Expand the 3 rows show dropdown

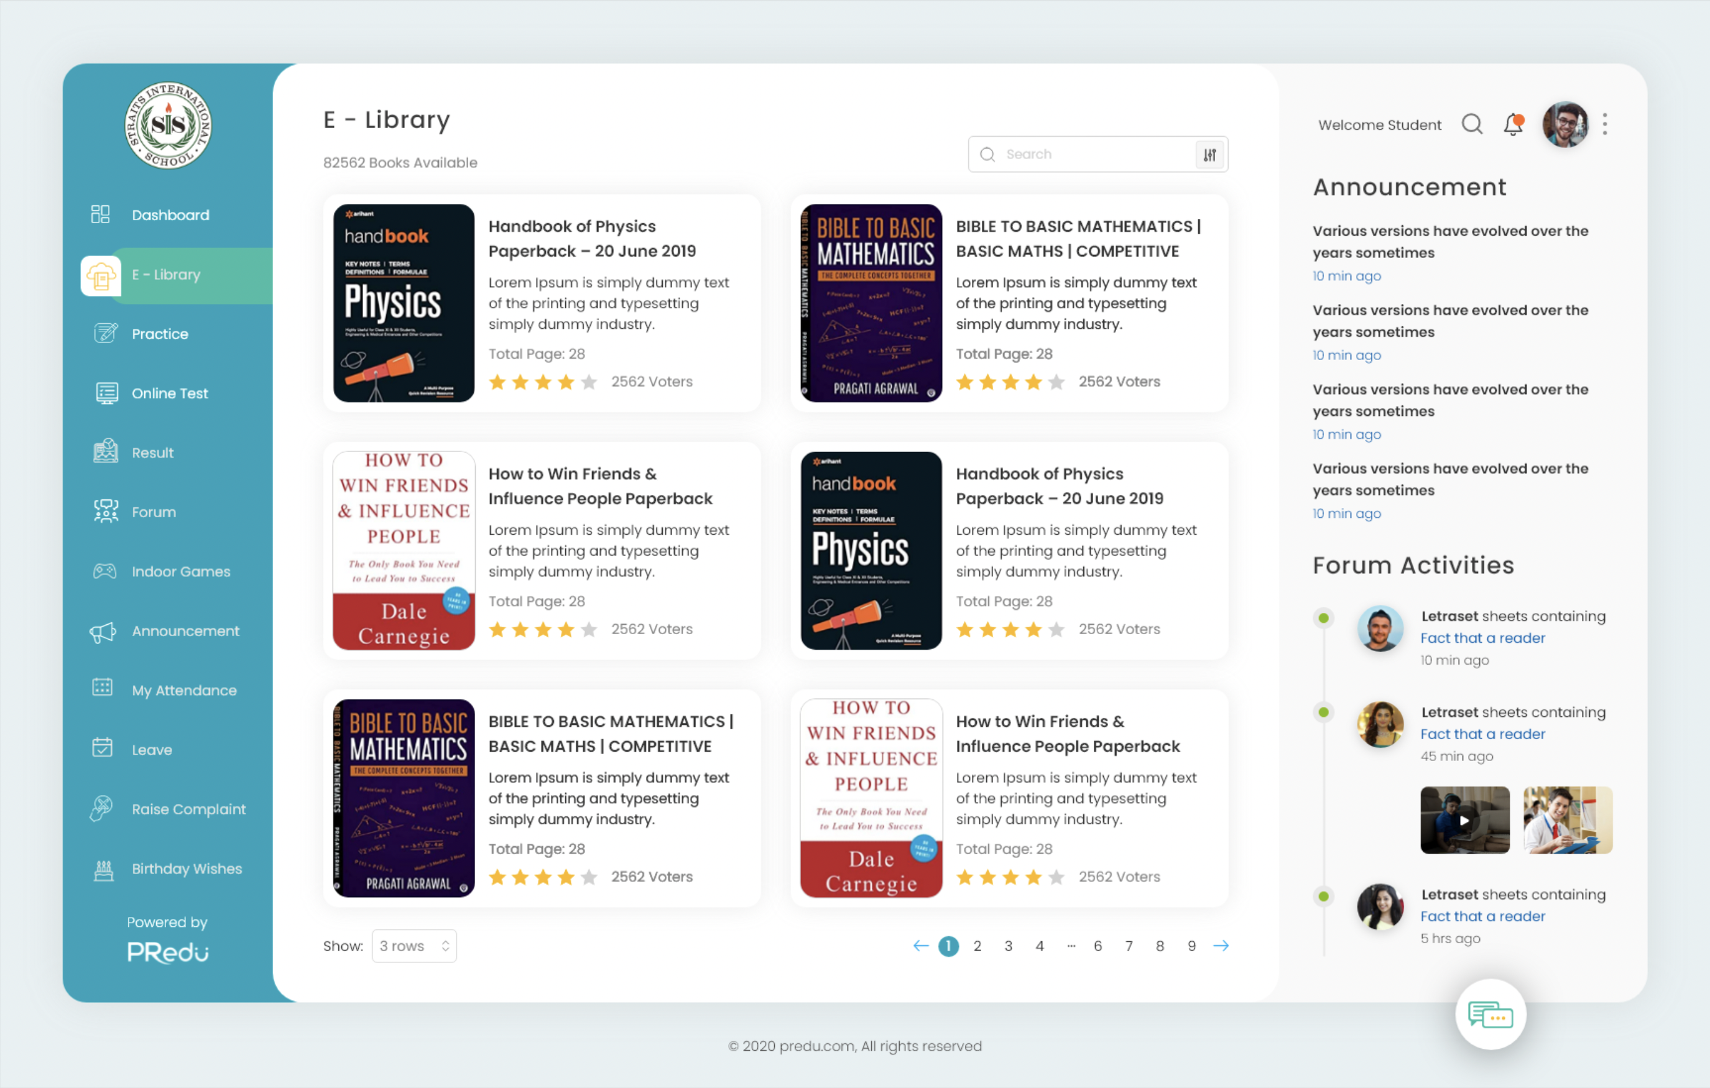(x=414, y=945)
